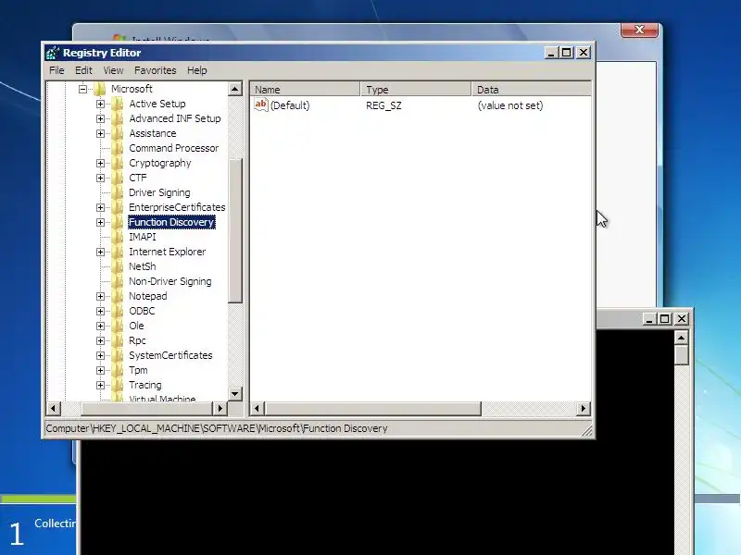
Task: Select the Command Processor key label
Action: (x=173, y=148)
